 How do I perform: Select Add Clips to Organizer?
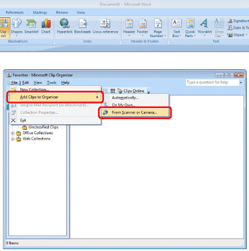(55, 97)
